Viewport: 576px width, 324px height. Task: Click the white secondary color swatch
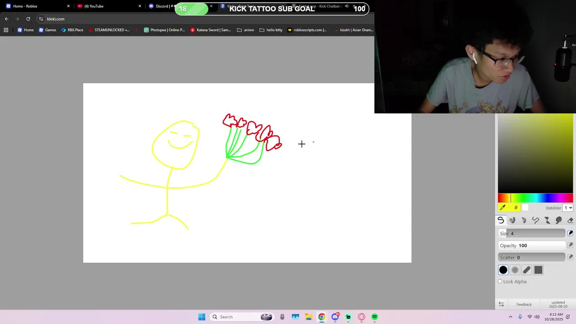(x=525, y=207)
